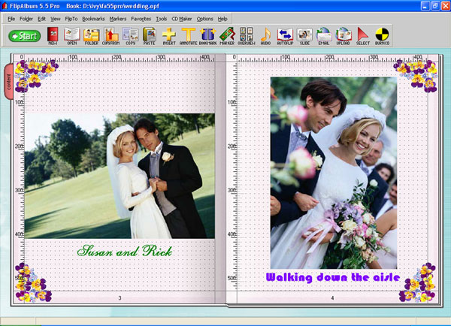The height and width of the screenshot is (326, 451).
Task: Click the Audio music note icon
Action: pyautogui.click(x=265, y=36)
